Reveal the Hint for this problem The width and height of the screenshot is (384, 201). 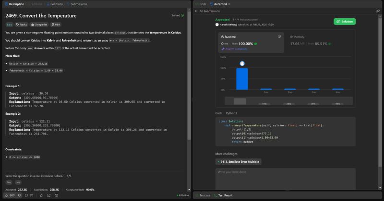pos(56,24)
